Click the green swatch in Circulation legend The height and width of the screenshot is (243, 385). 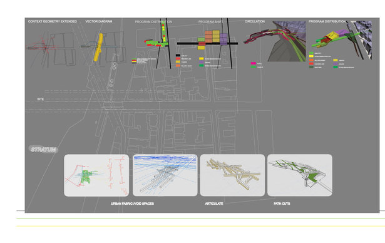coord(254,67)
